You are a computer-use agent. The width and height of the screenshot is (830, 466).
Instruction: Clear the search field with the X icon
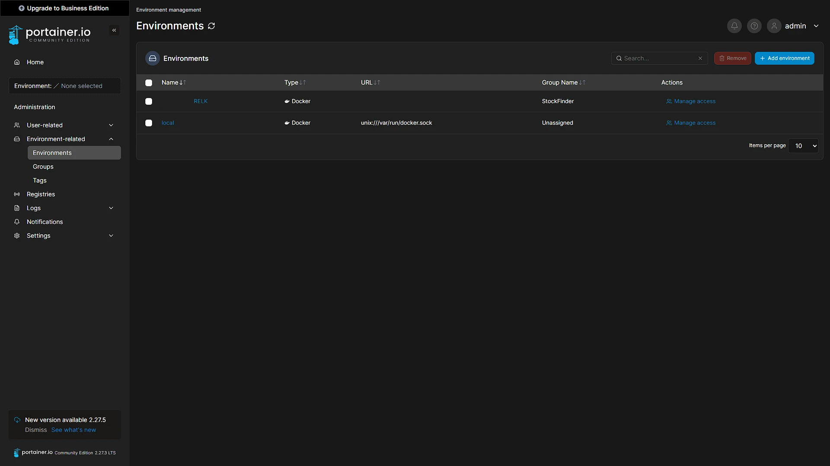pyautogui.click(x=700, y=58)
